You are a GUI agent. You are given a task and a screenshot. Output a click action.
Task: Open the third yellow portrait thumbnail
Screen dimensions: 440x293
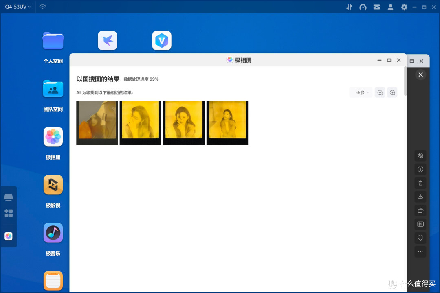tap(184, 123)
